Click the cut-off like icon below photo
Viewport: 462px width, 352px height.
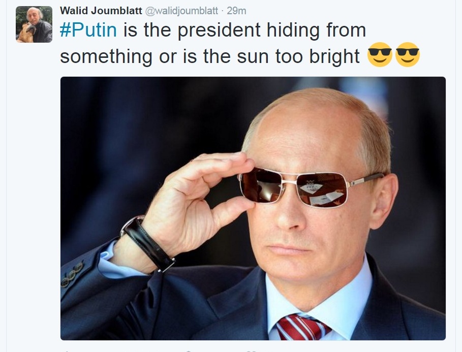[x=251, y=351]
